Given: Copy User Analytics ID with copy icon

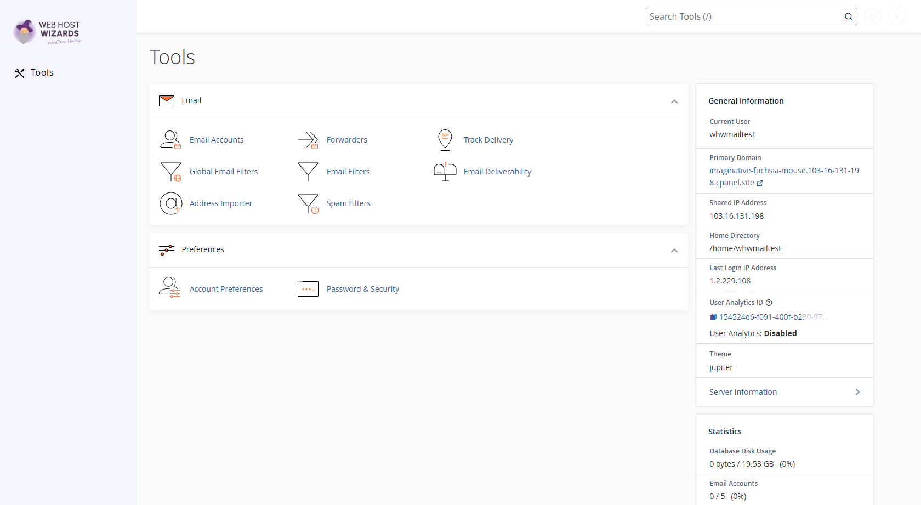Looking at the screenshot, I should pos(713,317).
